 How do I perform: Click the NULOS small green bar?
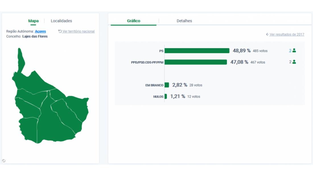[166, 97]
